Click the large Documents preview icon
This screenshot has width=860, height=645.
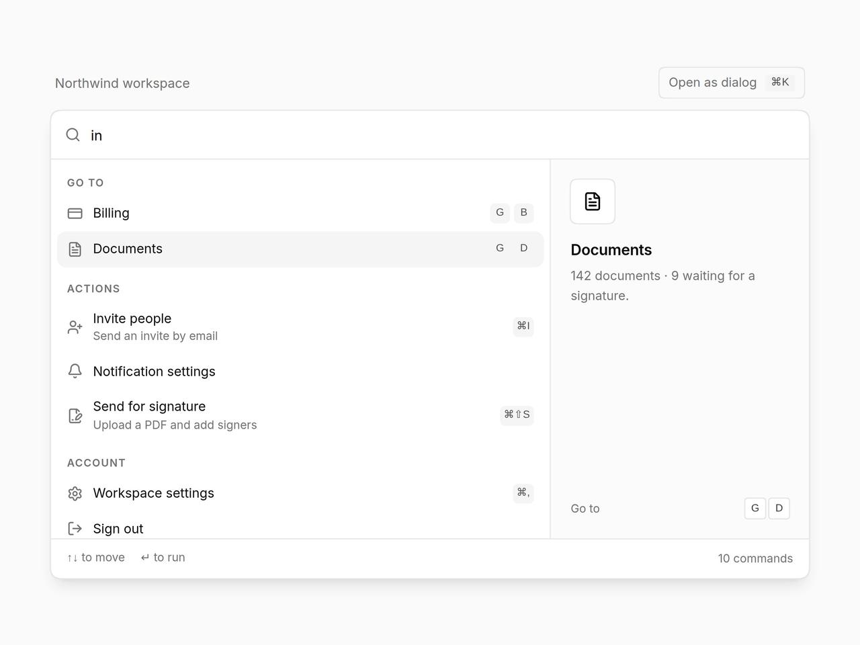593,202
